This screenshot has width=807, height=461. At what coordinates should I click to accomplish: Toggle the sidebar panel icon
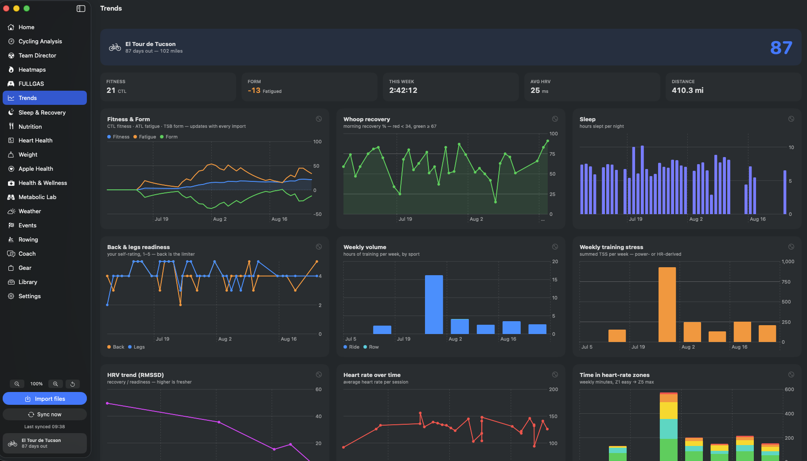pos(81,8)
